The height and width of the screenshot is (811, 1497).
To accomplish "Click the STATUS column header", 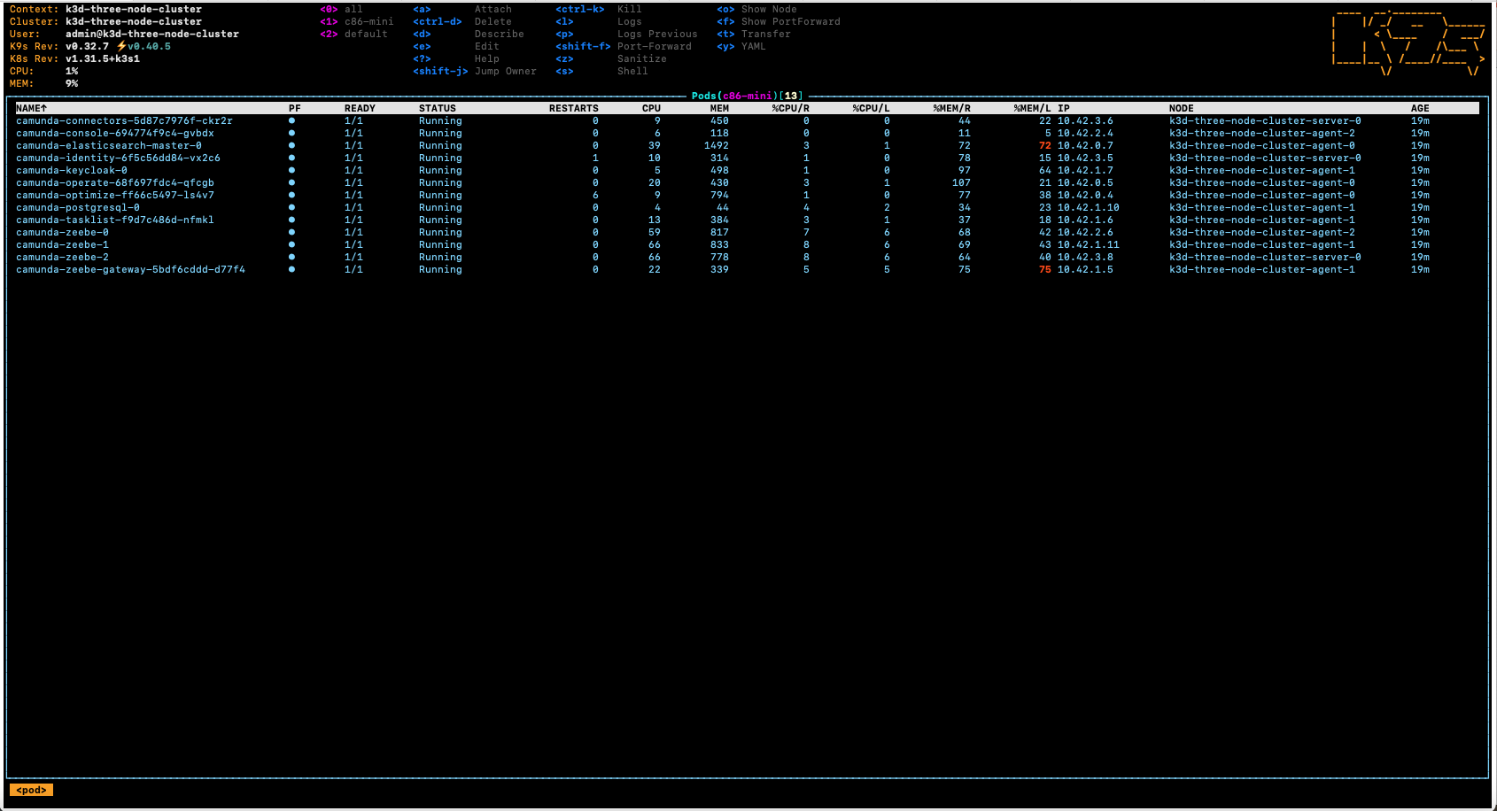I will pyautogui.click(x=438, y=108).
